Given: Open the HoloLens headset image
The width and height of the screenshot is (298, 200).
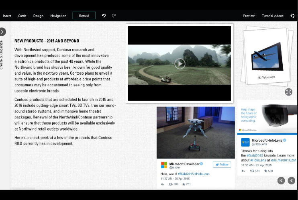Looking at the screenshot, I should coord(267,117).
